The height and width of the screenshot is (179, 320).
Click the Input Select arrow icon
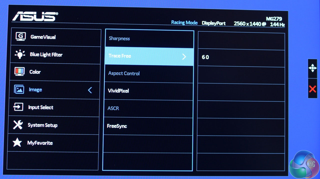[x=18, y=107]
